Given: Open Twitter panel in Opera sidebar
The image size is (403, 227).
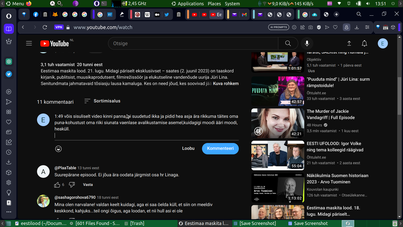Looking at the screenshot, I should point(9,74).
